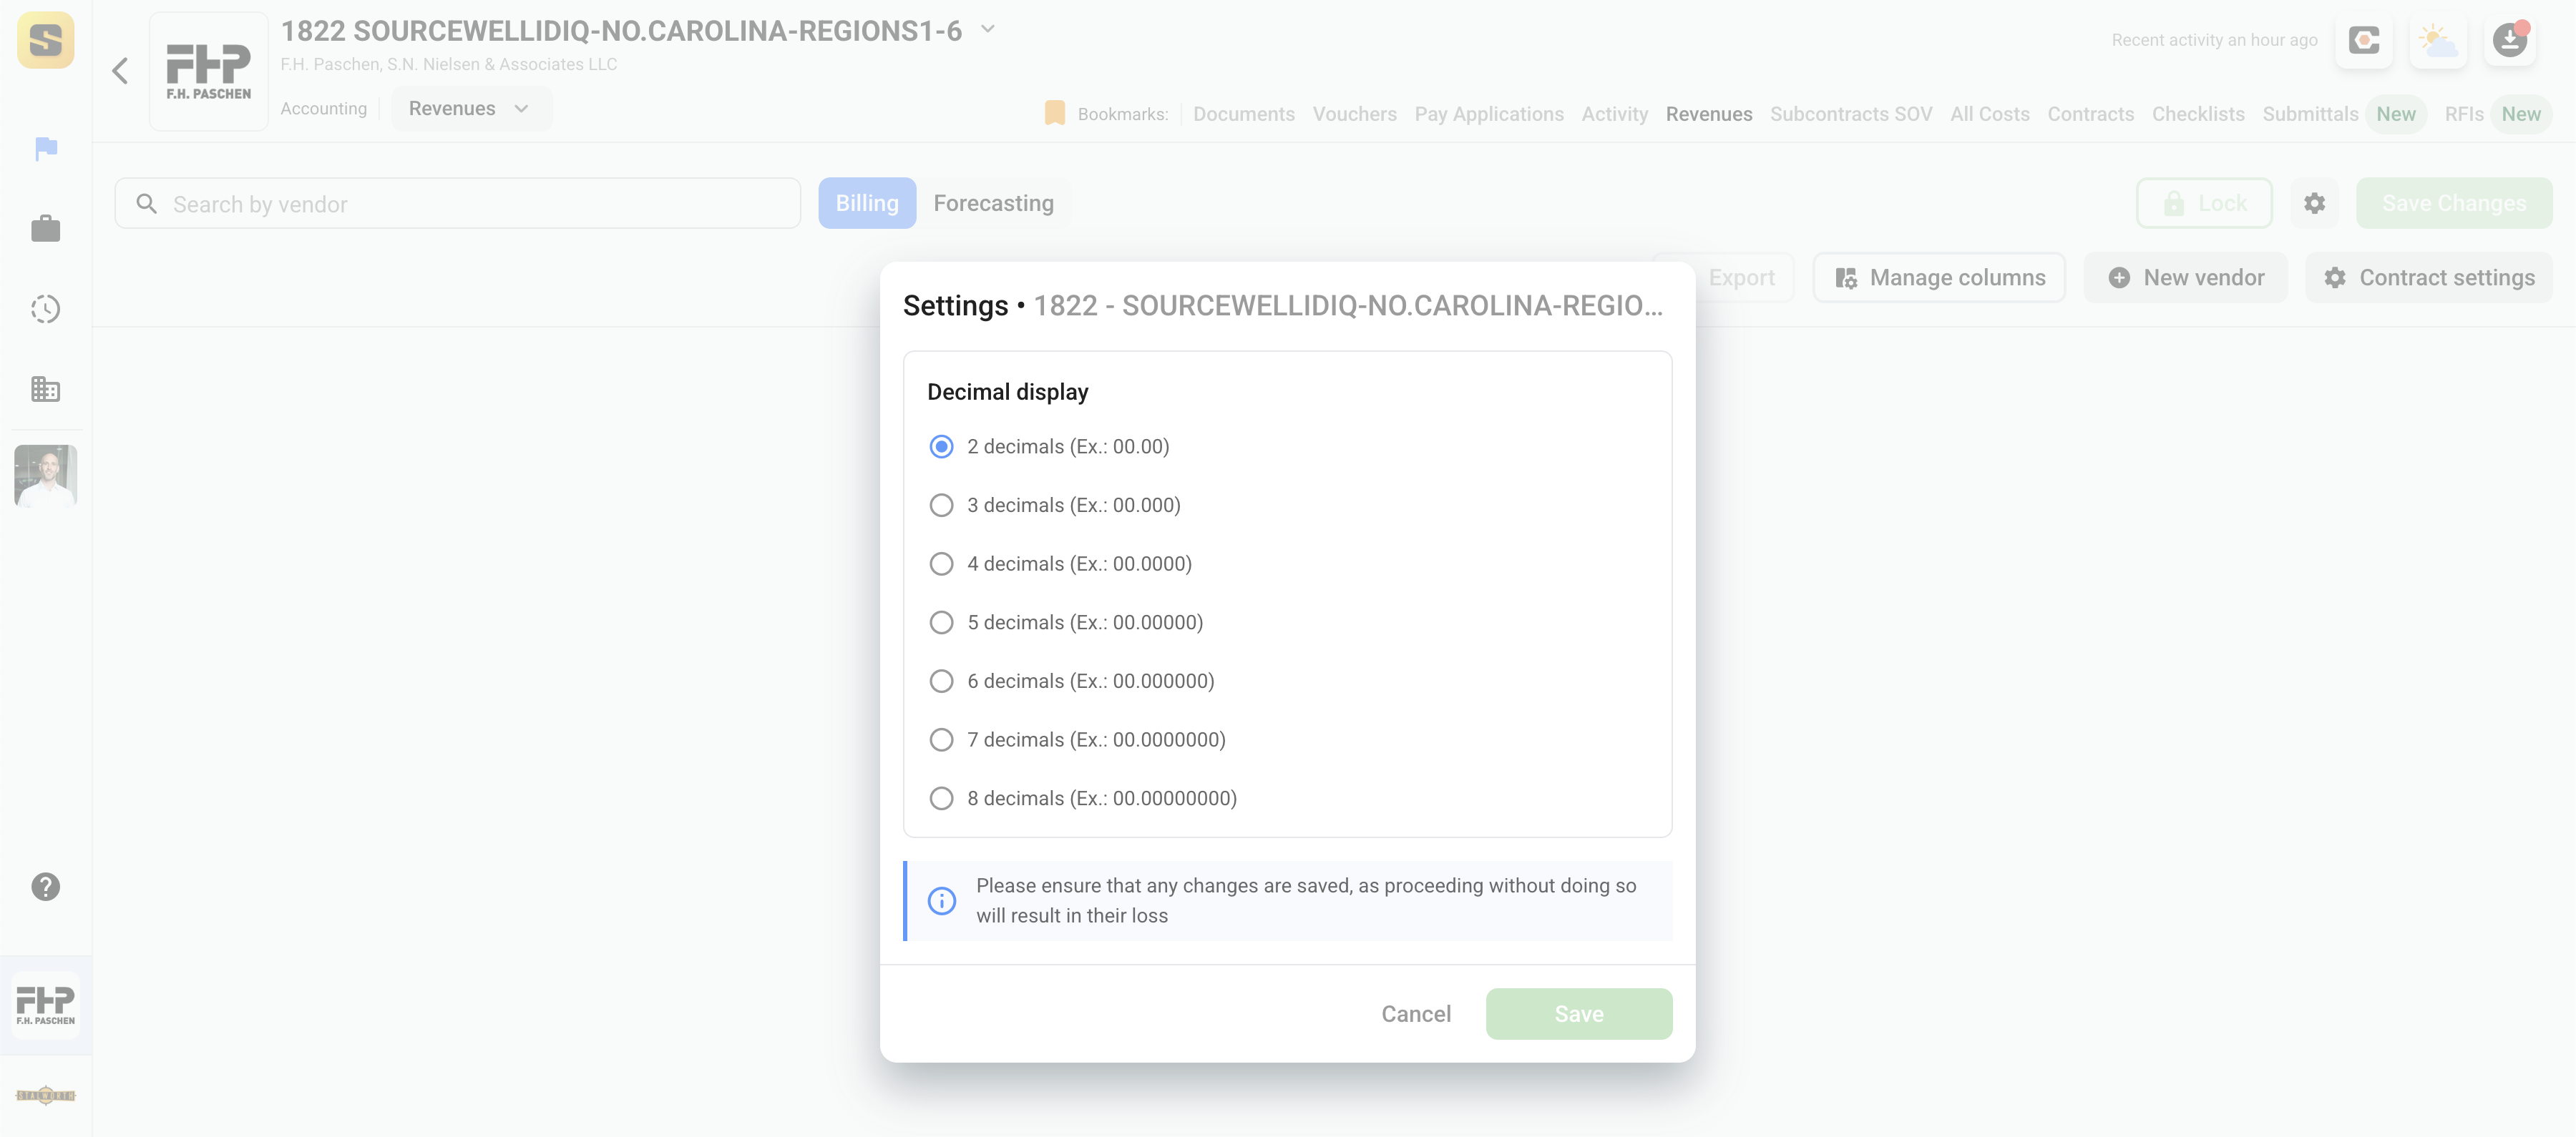Add a New vendor

click(x=2186, y=277)
